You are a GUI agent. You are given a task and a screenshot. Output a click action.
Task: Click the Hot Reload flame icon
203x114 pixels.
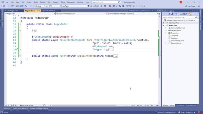(x=105, y=6)
